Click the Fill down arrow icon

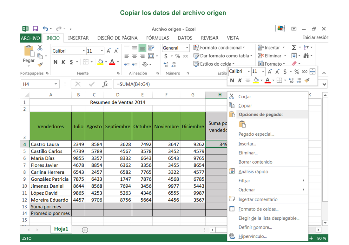tap(294, 55)
